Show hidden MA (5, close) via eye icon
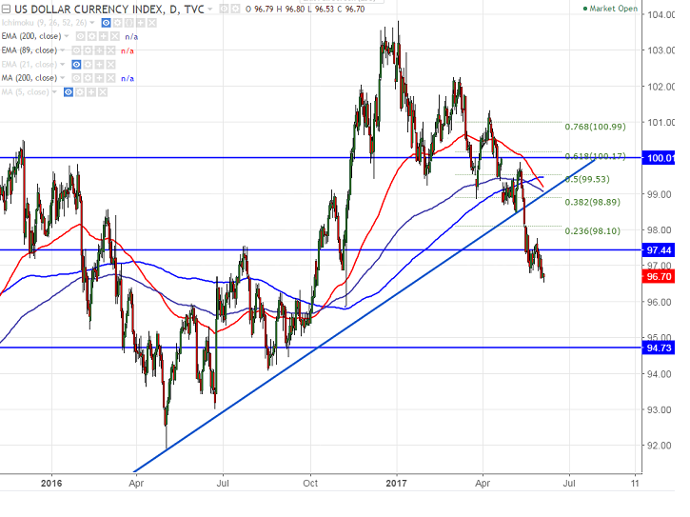The height and width of the screenshot is (517, 690). (69, 92)
